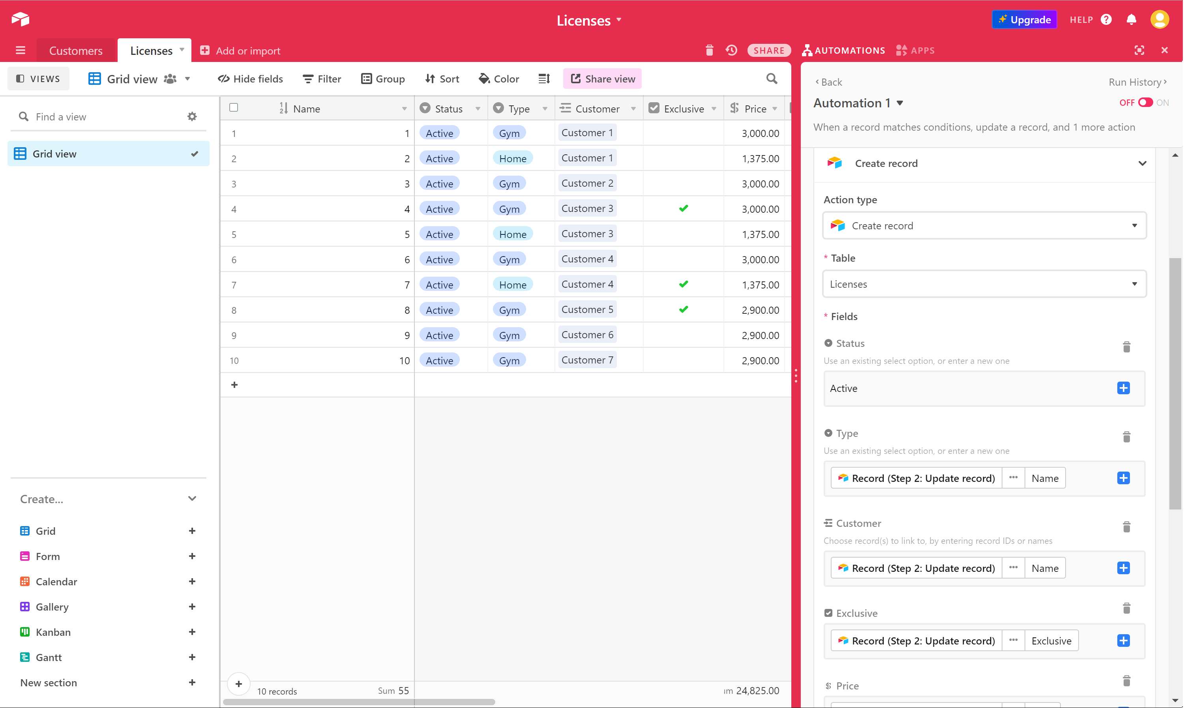The width and height of the screenshot is (1184, 708).
Task: Add a new Calendar view with plus
Action: [192, 581]
